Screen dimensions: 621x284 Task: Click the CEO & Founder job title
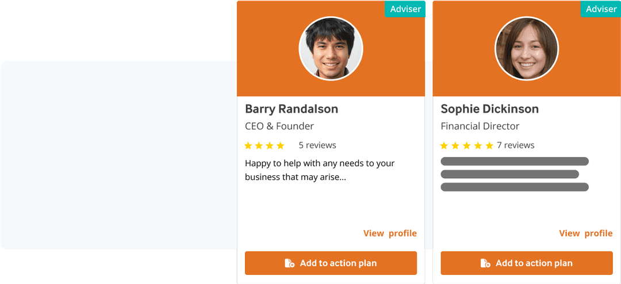pyautogui.click(x=279, y=126)
